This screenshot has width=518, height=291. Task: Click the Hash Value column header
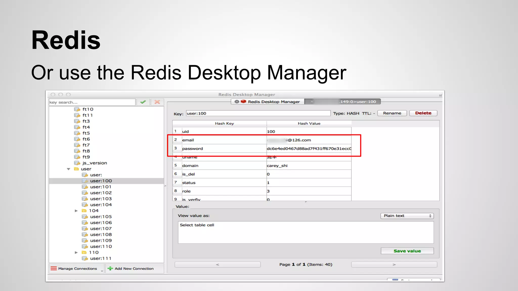pos(309,124)
